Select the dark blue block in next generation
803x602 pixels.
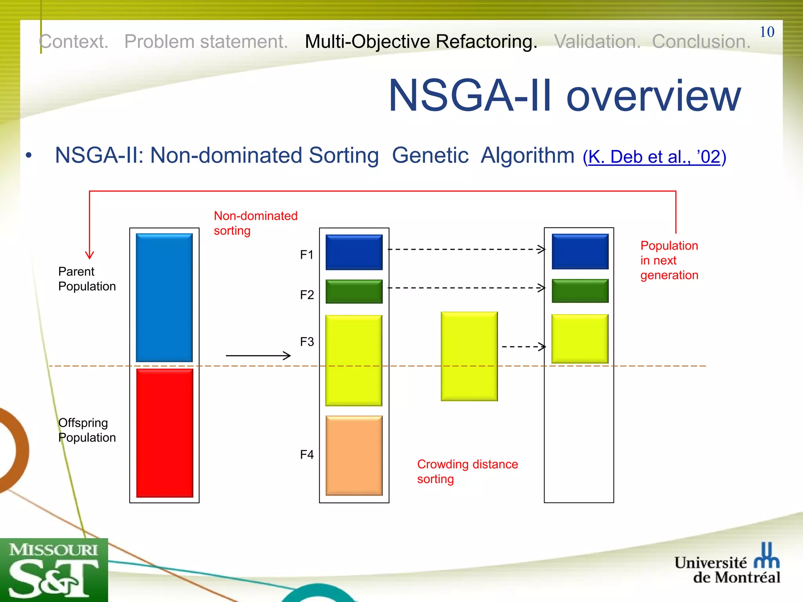point(580,252)
